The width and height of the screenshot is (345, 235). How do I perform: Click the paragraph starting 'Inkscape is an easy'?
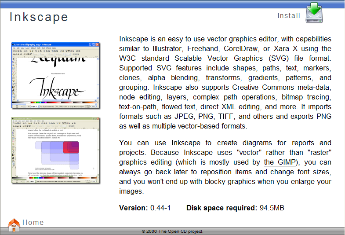225,82
